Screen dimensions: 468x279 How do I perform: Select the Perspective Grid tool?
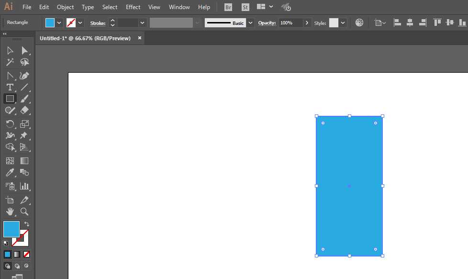click(x=24, y=147)
